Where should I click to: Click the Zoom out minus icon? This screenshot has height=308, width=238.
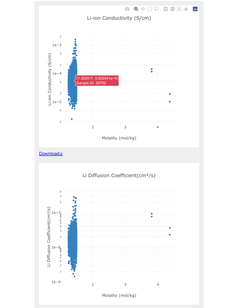coord(172,9)
